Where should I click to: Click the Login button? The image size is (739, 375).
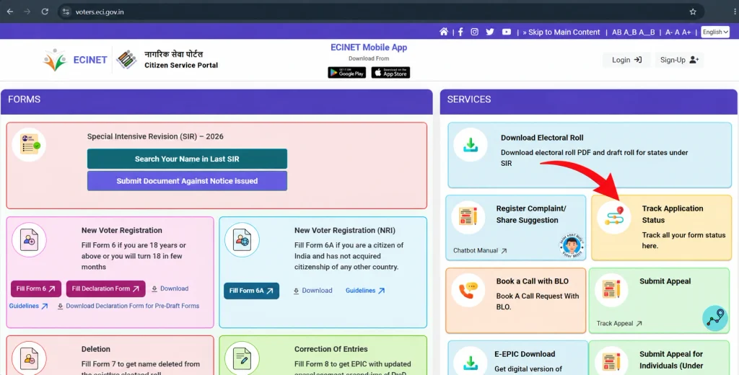pyautogui.click(x=626, y=60)
